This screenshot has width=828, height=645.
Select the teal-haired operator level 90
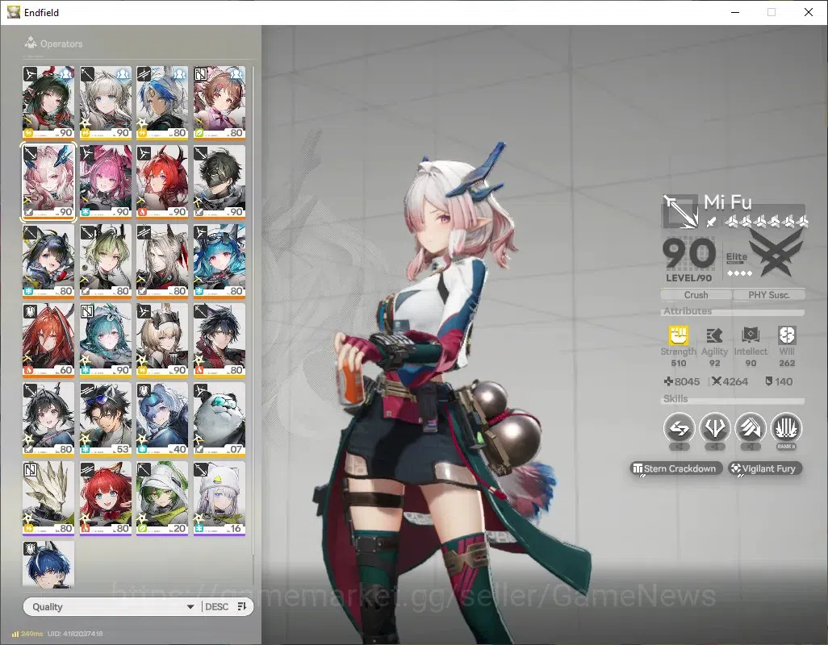point(106,339)
